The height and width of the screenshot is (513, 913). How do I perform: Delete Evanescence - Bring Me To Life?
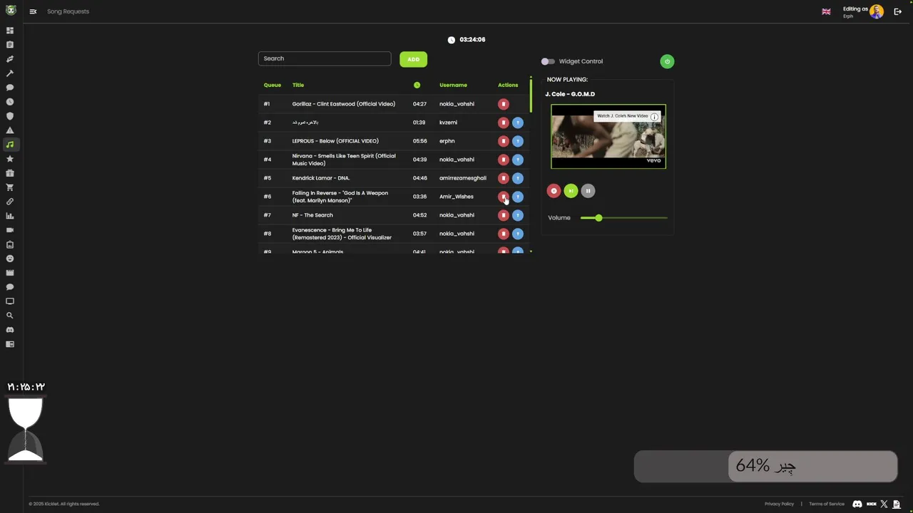coord(504,234)
